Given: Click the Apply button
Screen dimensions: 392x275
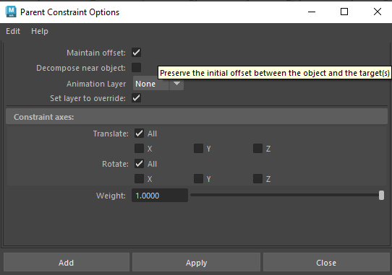Looking at the screenshot, I should pyautogui.click(x=196, y=263).
